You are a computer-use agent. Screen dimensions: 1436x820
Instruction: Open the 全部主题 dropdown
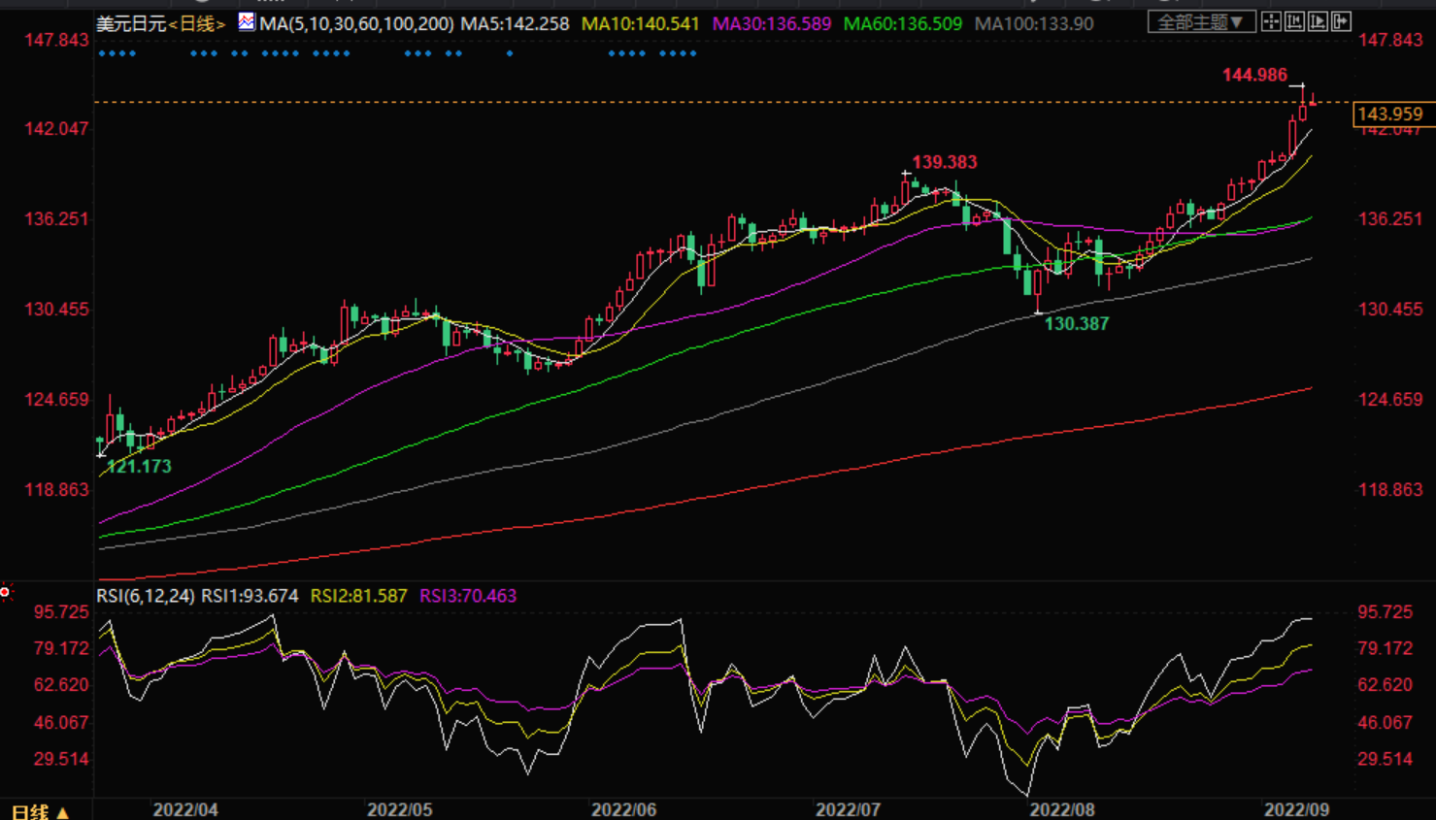1201,21
